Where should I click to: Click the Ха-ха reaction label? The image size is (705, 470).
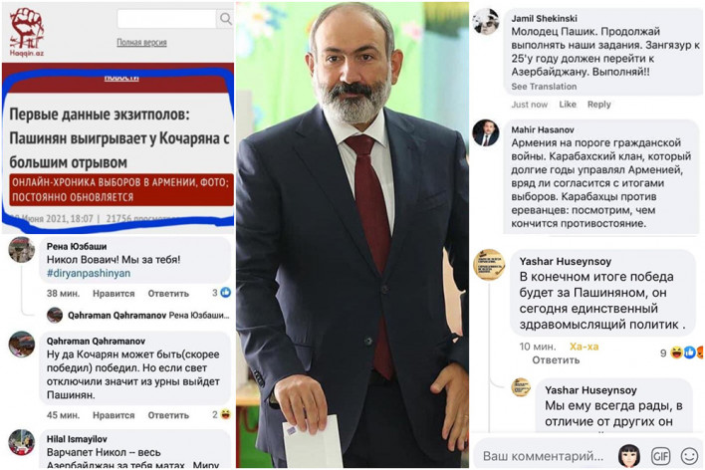pyautogui.click(x=584, y=347)
